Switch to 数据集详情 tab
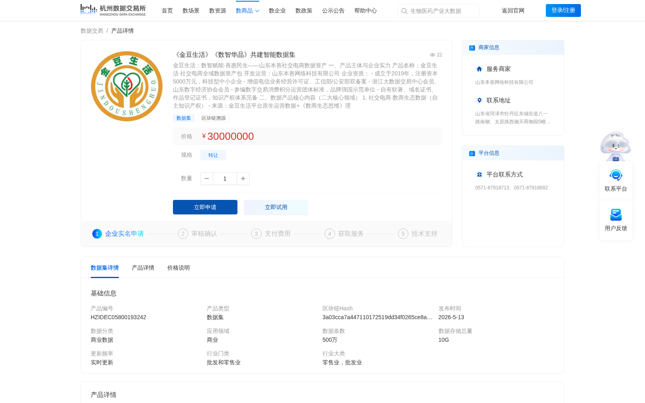The width and height of the screenshot is (645, 403). (105, 268)
